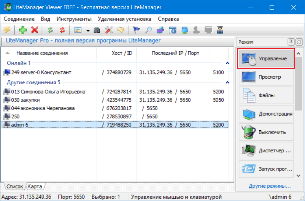Select the Диспетчер mode button

[x=266, y=151]
